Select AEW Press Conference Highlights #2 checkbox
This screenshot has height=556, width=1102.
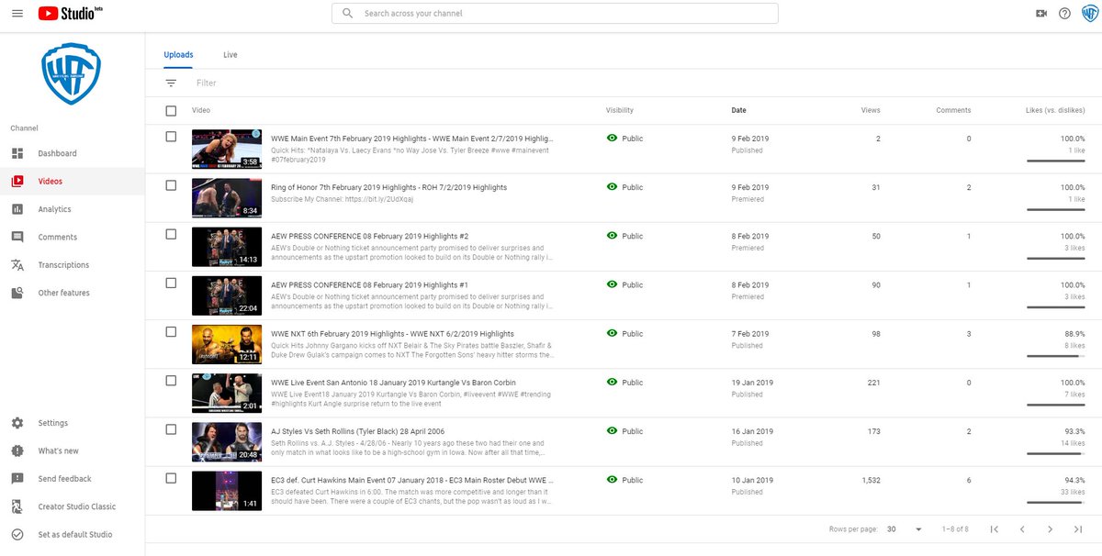pos(171,234)
